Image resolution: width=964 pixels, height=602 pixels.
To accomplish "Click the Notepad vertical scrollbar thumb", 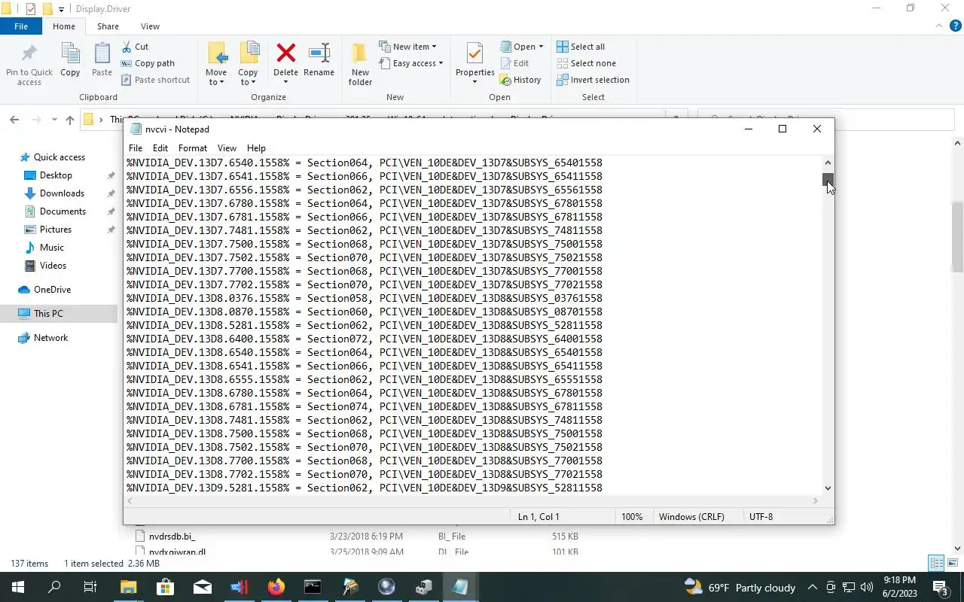I will (x=828, y=179).
